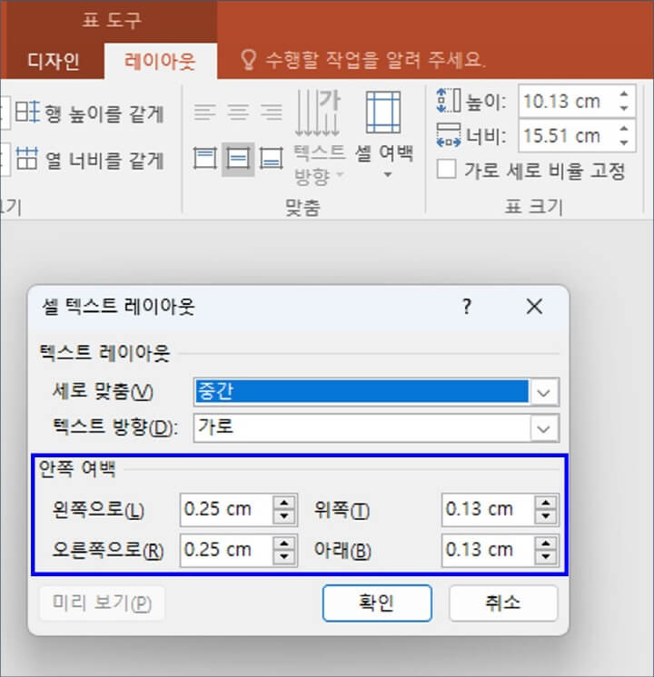The height and width of the screenshot is (677, 654).
Task: Open the 텍스트 방향 ribbon menu
Action: [319, 138]
